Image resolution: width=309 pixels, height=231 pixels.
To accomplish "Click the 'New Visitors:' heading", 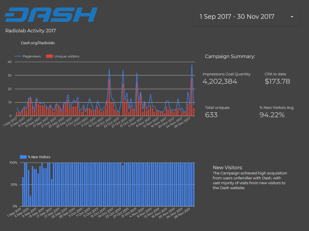I will [228, 167].
